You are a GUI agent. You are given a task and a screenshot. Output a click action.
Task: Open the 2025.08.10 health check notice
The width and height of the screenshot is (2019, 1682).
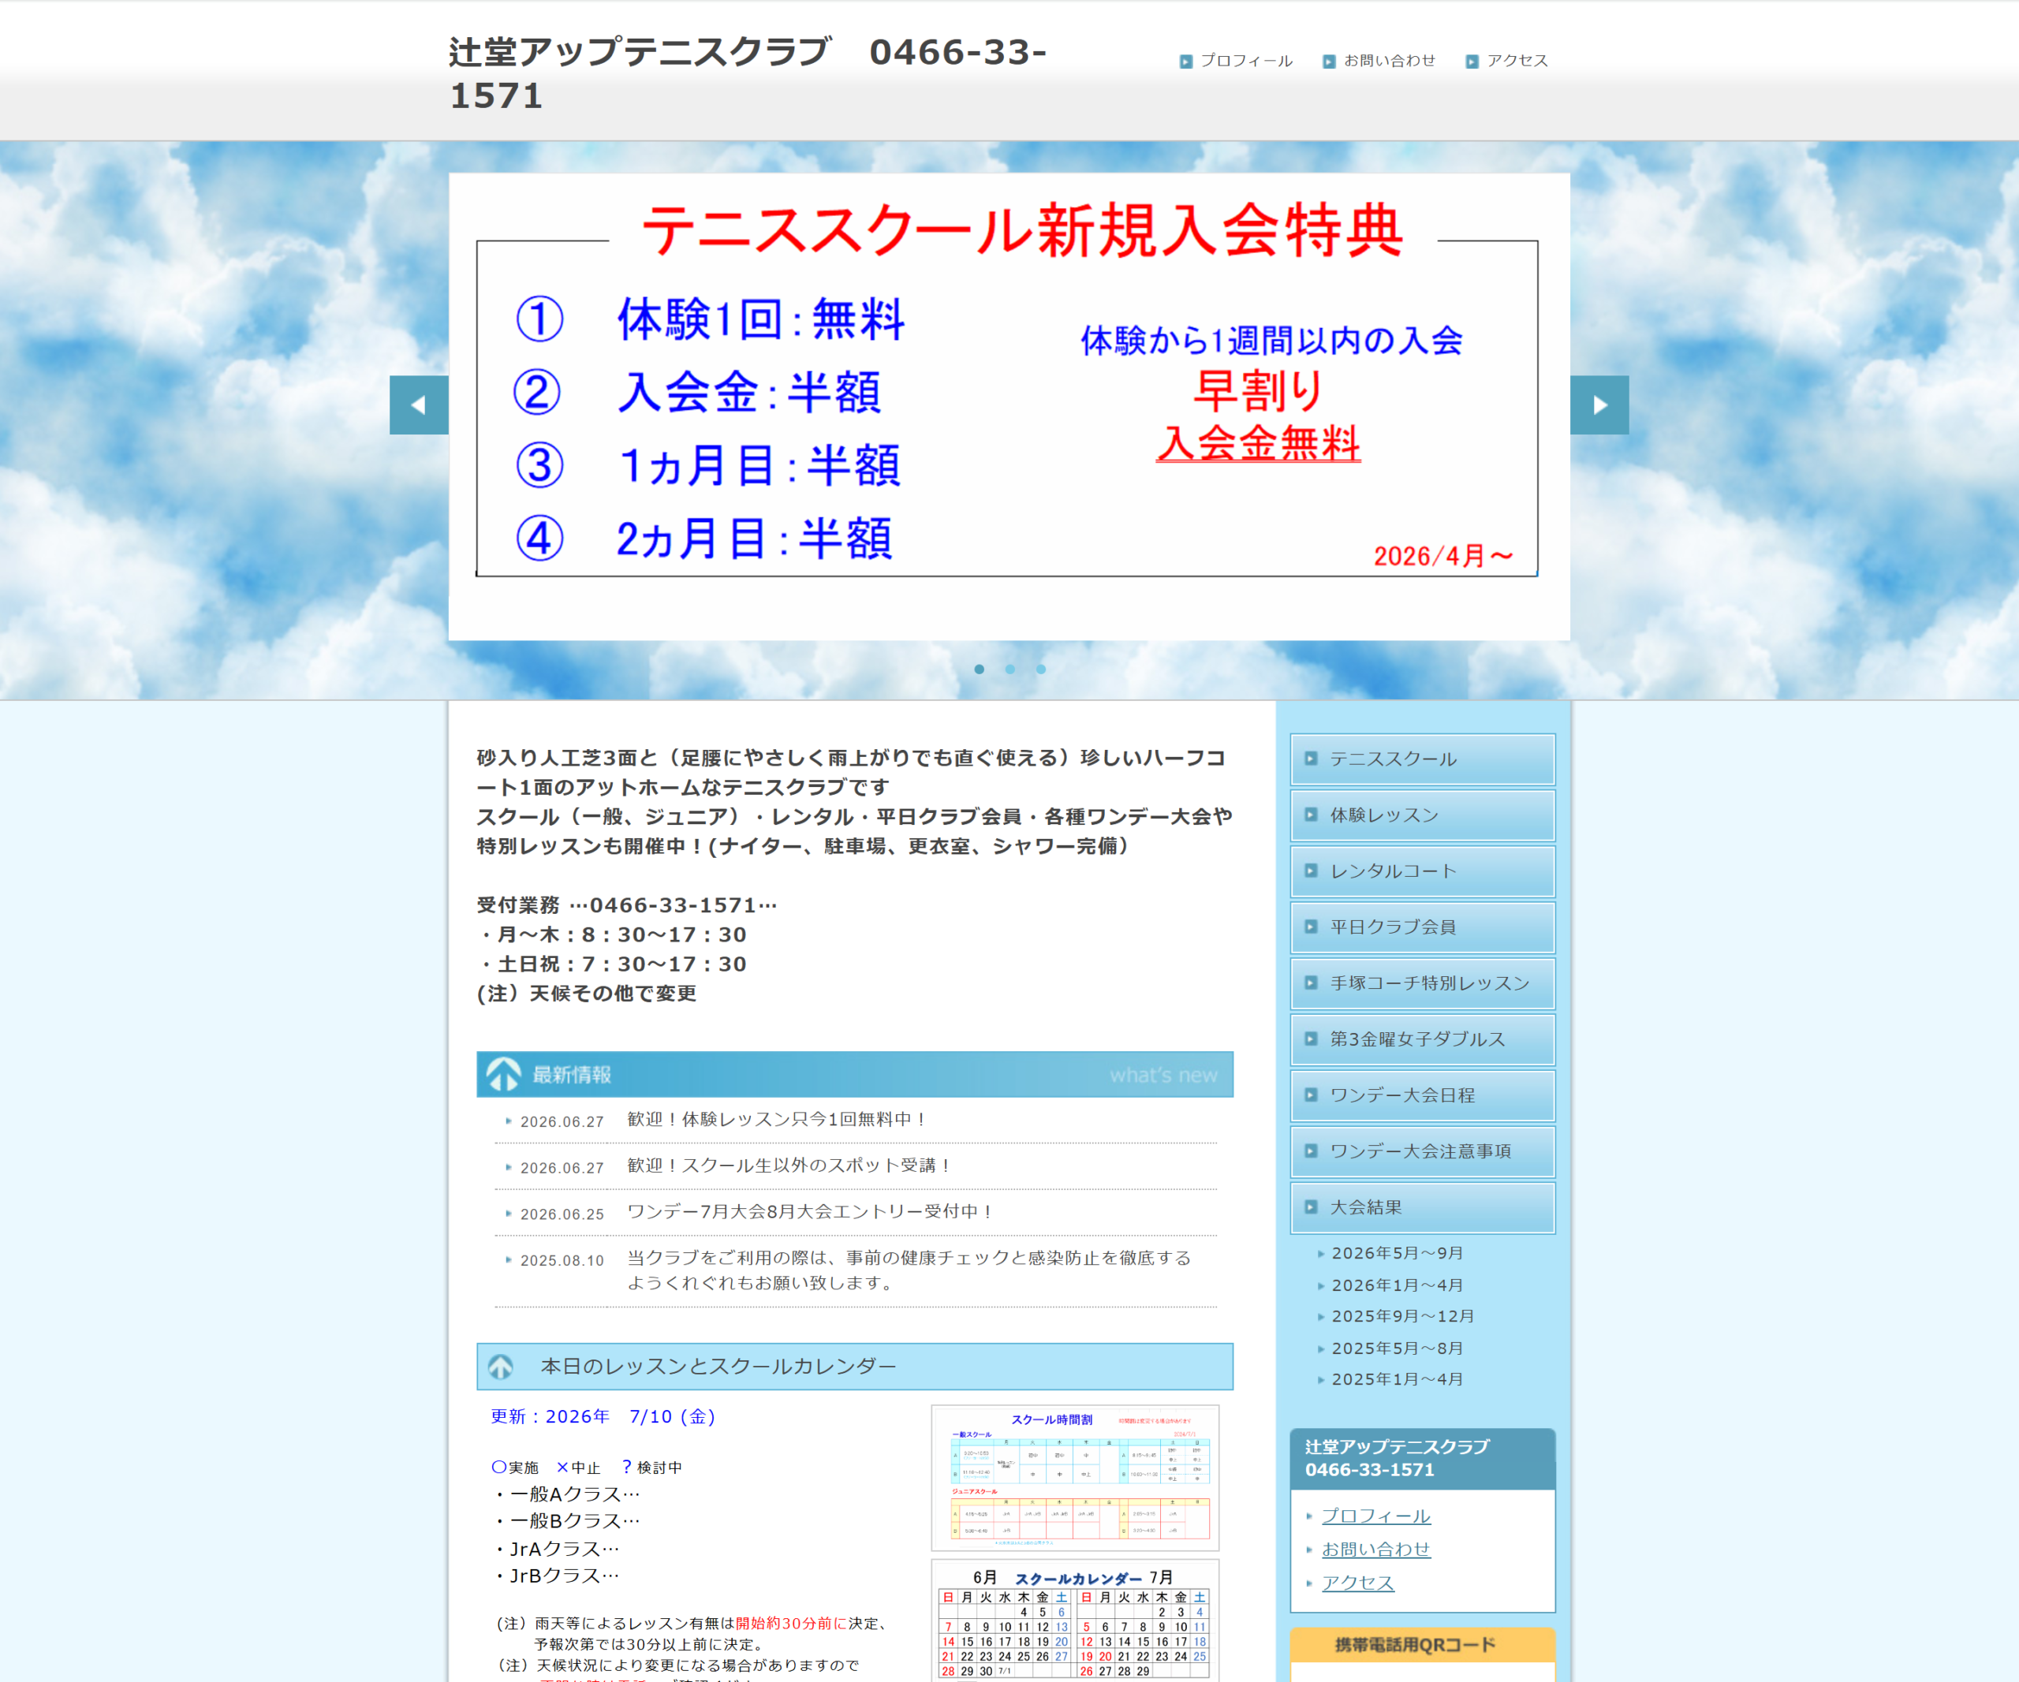click(909, 1270)
